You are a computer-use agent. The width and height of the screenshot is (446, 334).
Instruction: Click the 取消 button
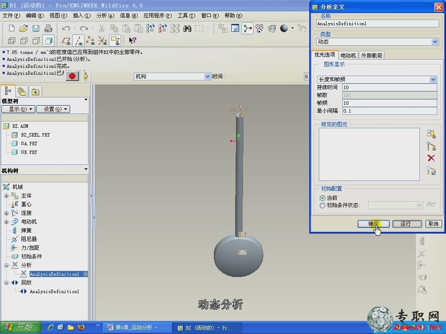click(x=433, y=224)
